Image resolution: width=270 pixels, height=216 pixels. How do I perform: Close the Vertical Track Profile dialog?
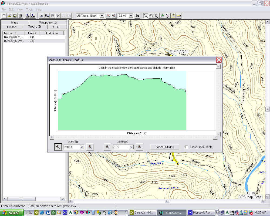(219, 60)
